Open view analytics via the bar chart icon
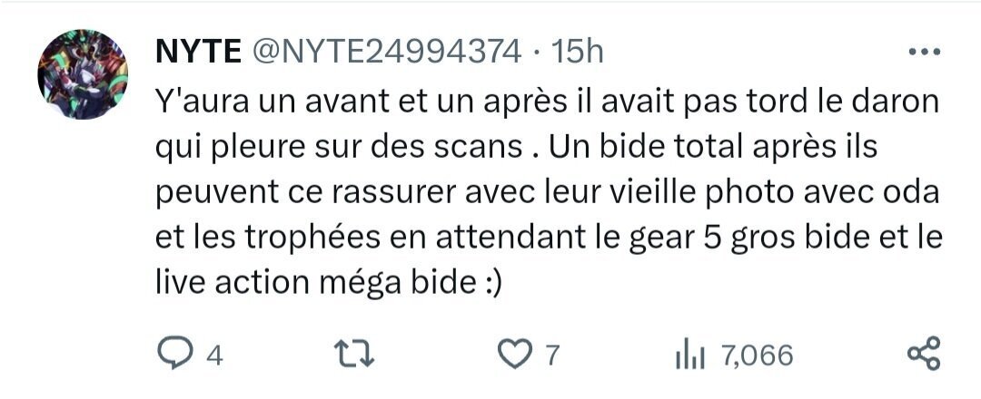The width and height of the screenshot is (981, 399). [690, 355]
